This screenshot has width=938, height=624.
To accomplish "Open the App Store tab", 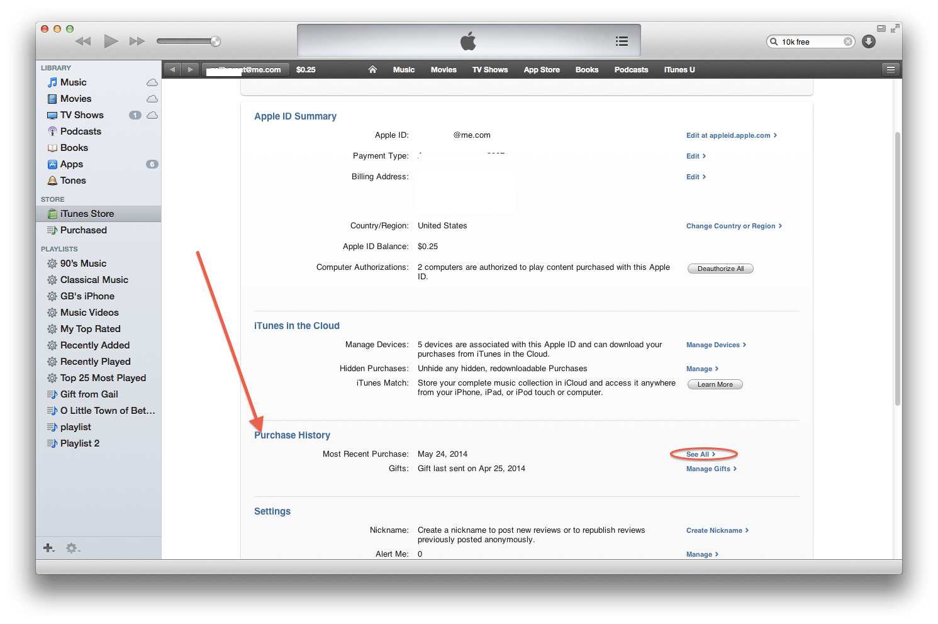I will [x=542, y=70].
